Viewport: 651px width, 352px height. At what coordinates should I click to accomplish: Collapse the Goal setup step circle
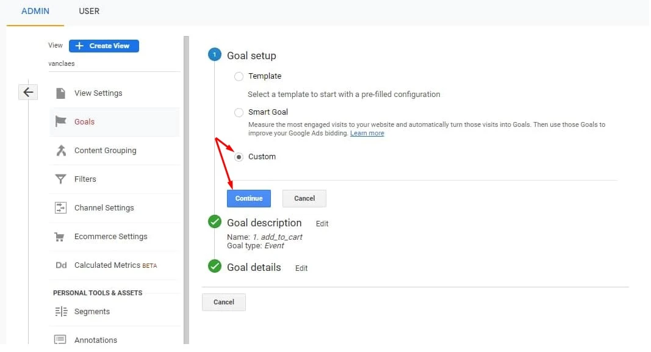pos(214,54)
